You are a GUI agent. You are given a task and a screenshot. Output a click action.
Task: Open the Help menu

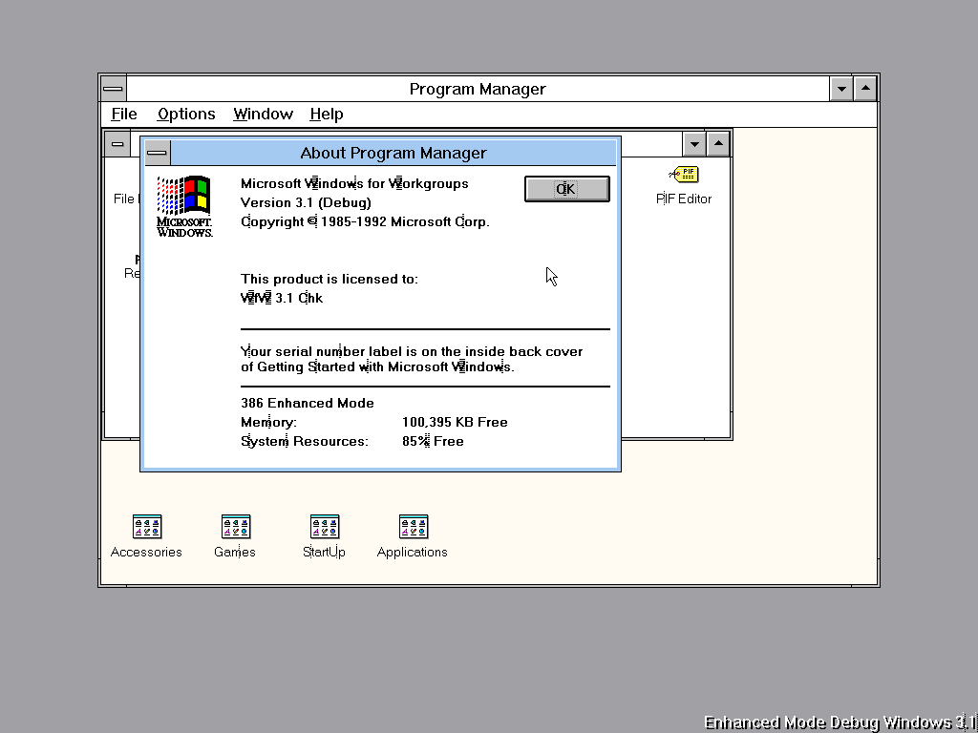click(327, 115)
